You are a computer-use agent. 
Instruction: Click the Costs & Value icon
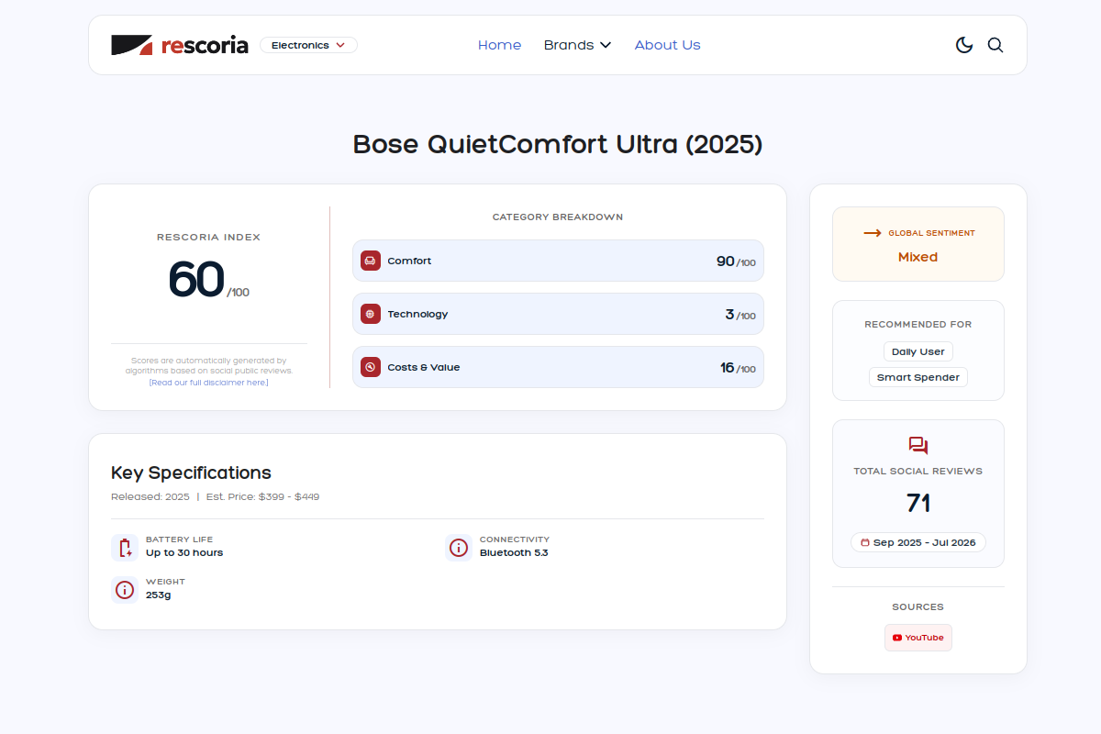pos(371,367)
